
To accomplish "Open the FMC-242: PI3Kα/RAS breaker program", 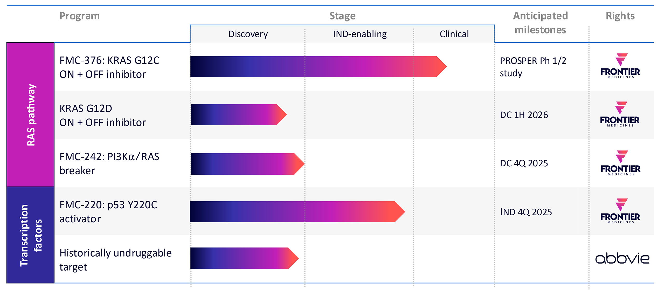I will (109, 164).
